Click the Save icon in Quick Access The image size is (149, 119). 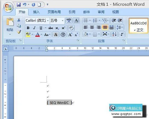click(x=19, y=4)
